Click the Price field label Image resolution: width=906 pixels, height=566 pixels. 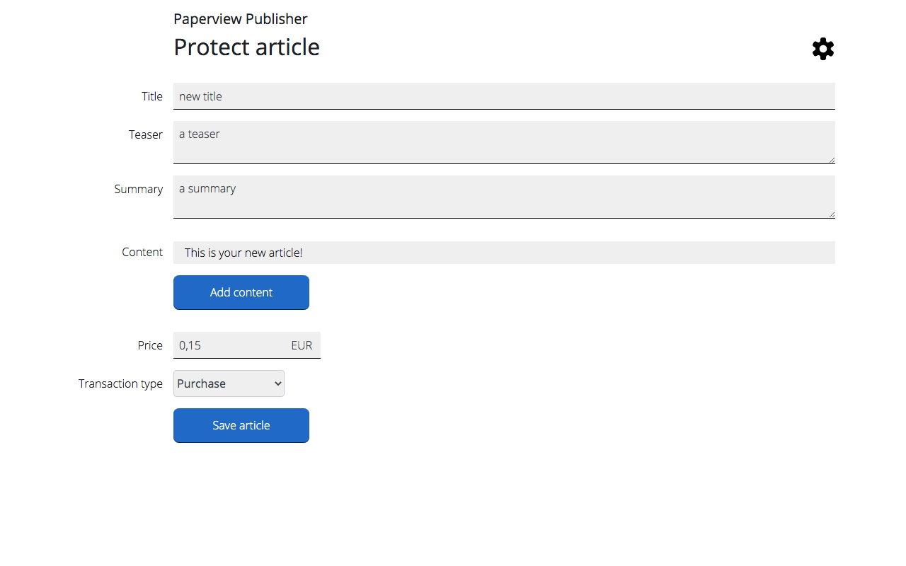pos(150,345)
